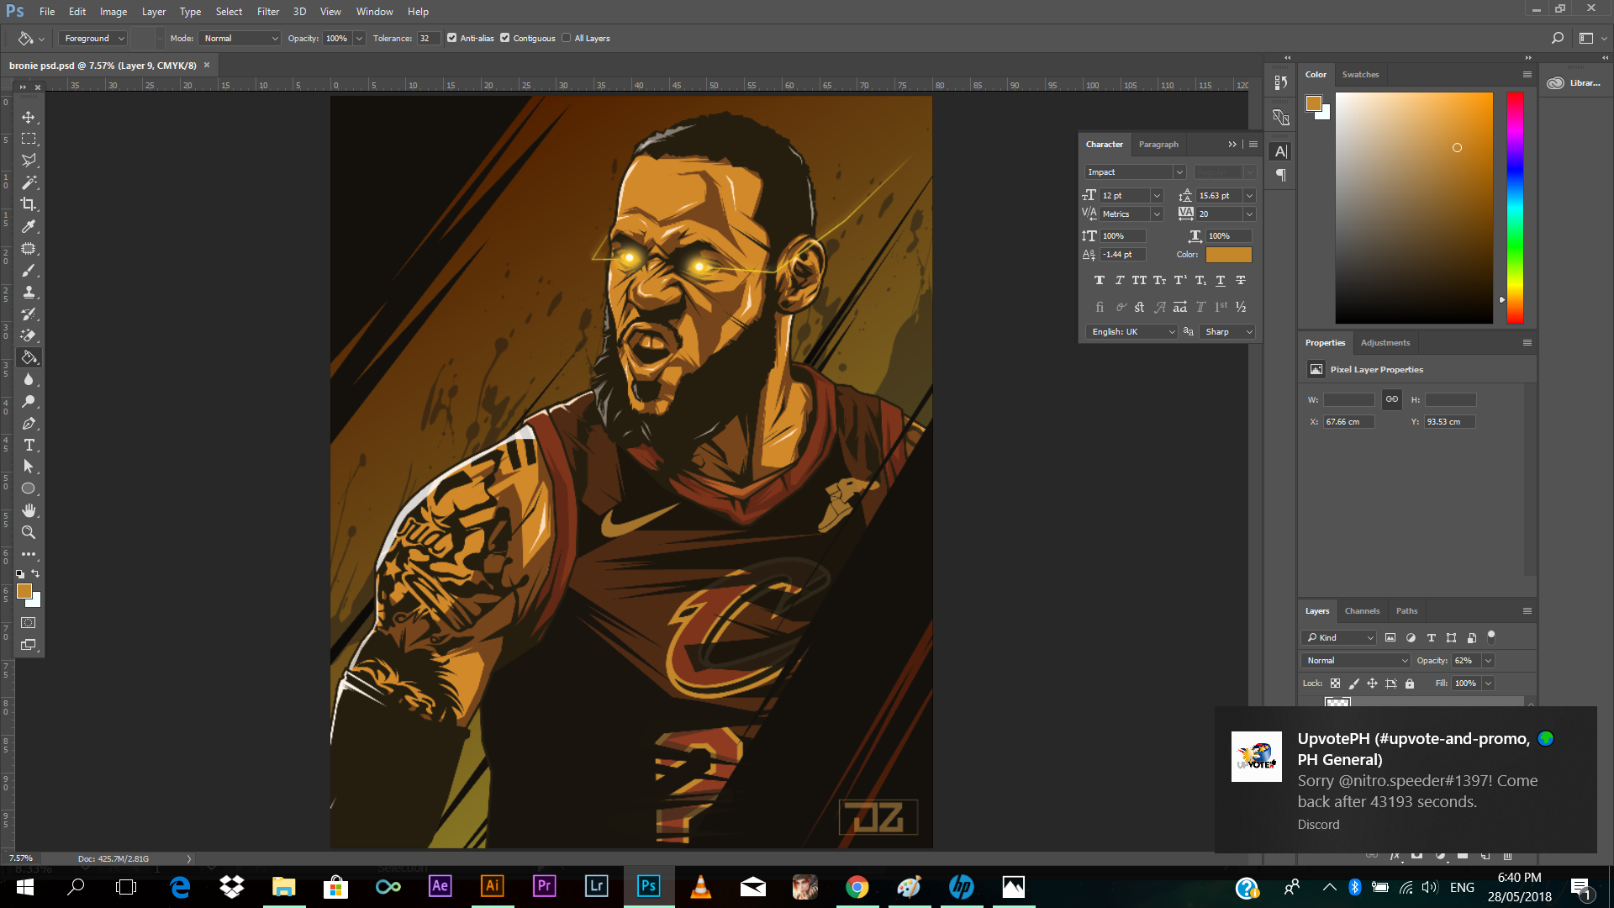Switch to the Swatches tab
This screenshot has height=908, width=1614.
click(x=1360, y=74)
